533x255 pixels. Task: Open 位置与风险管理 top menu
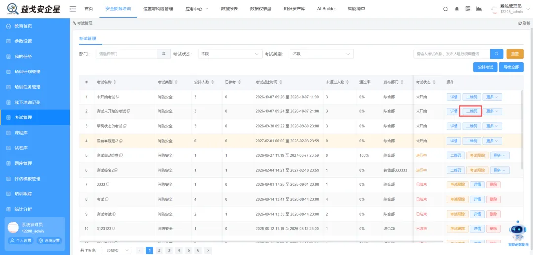point(158,9)
